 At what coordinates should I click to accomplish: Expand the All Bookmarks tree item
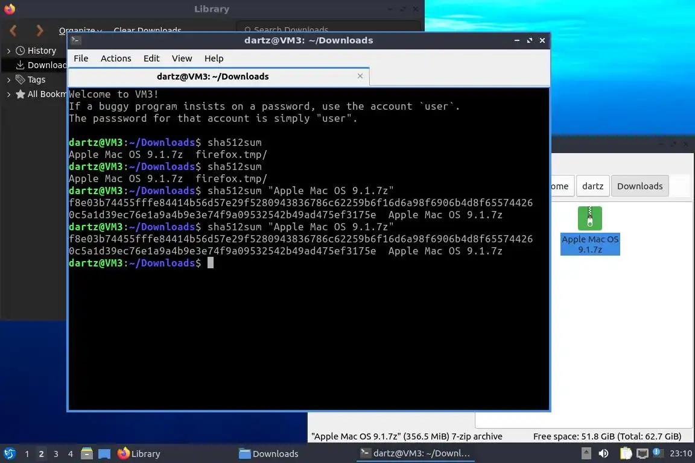coord(8,95)
